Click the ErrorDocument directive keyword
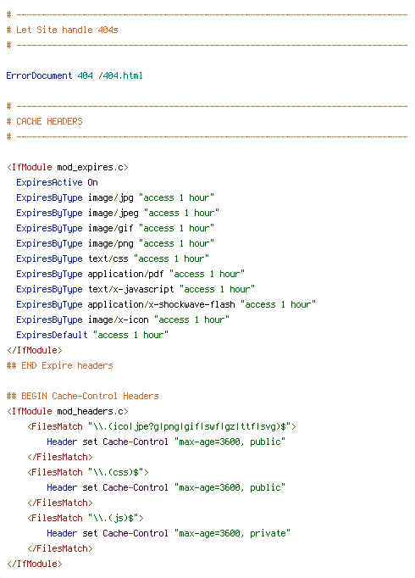 [39, 75]
